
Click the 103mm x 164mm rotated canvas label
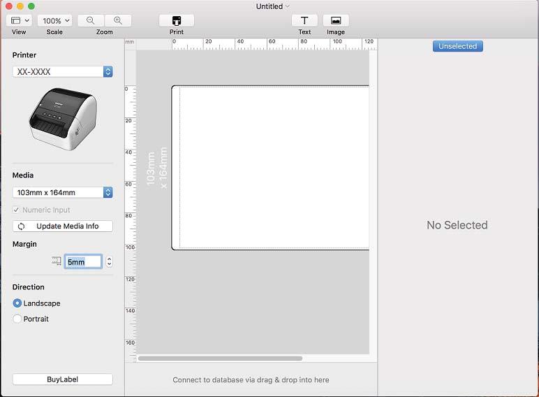pos(157,168)
